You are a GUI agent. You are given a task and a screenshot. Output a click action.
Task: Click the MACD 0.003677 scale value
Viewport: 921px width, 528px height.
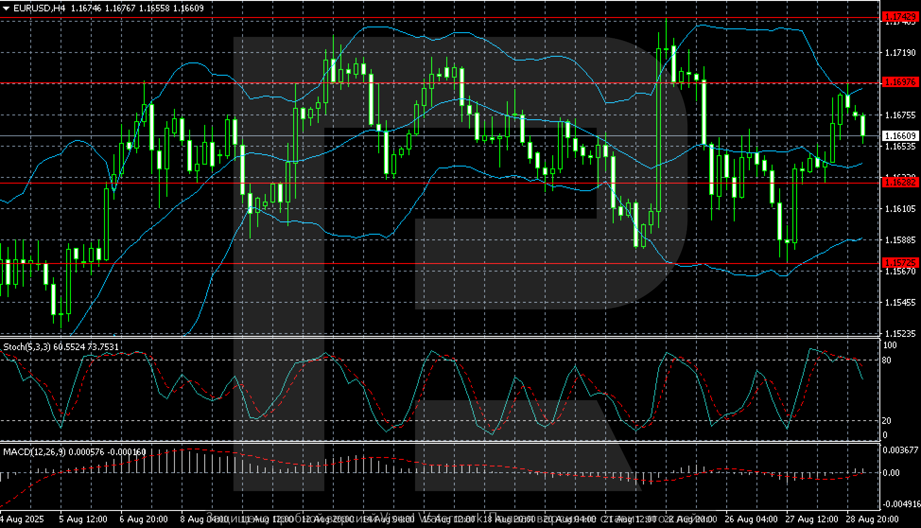900,450
